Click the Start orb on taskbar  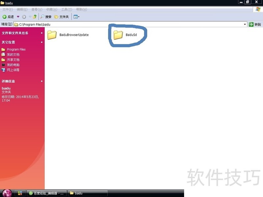tap(7, 193)
